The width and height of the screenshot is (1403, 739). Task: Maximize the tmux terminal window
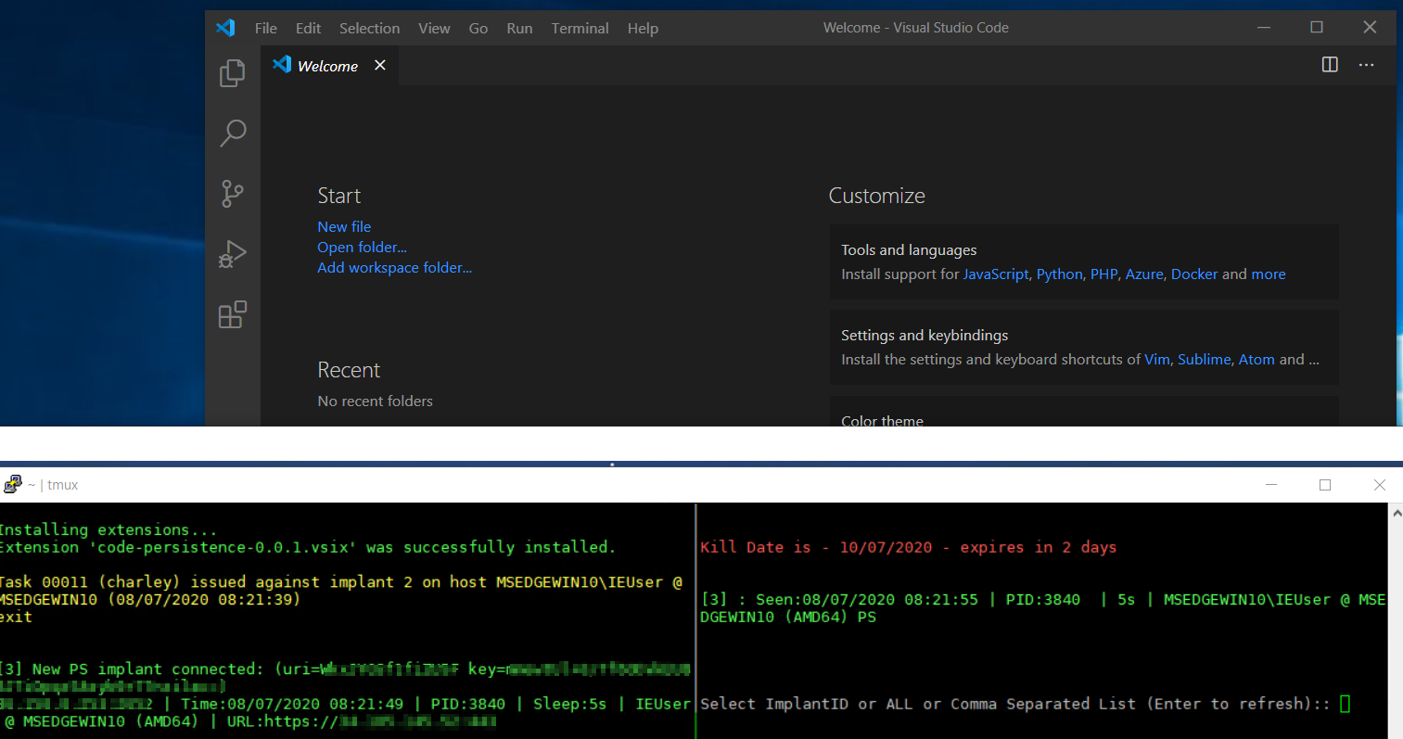(1325, 484)
